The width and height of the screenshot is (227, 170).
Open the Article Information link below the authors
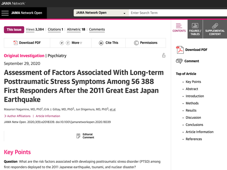(x=48, y=116)
